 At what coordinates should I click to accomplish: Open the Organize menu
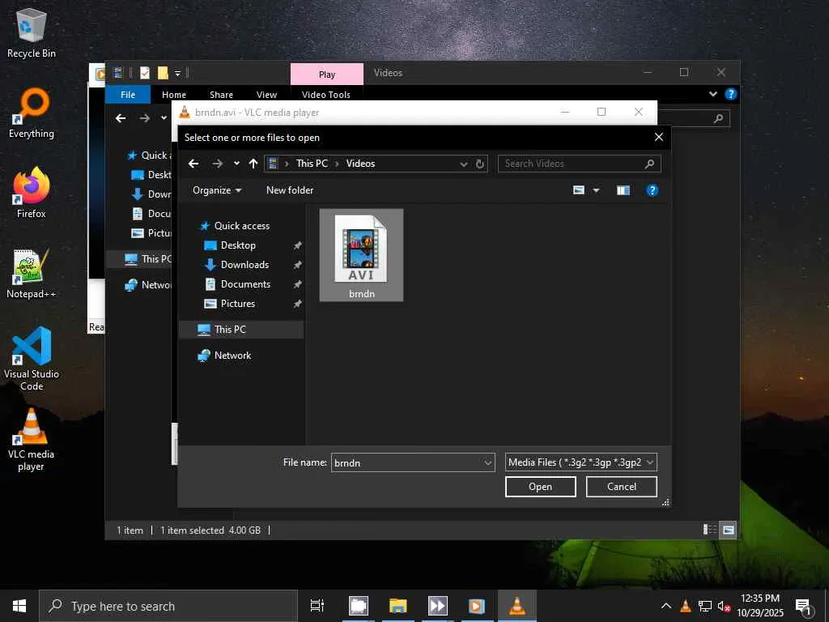click(x=217, y=190)
